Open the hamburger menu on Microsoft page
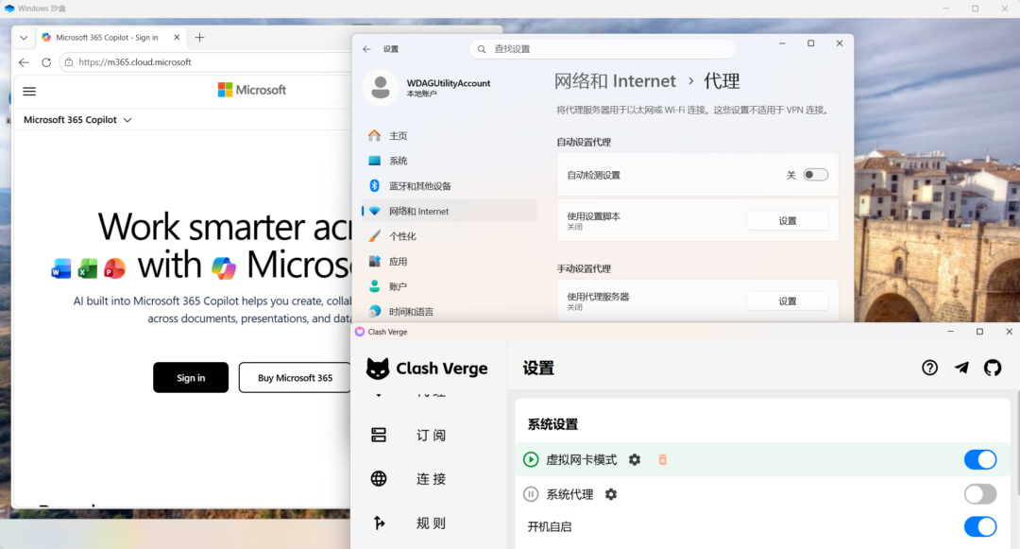1020x549 pixels. (x=29, y=91)
